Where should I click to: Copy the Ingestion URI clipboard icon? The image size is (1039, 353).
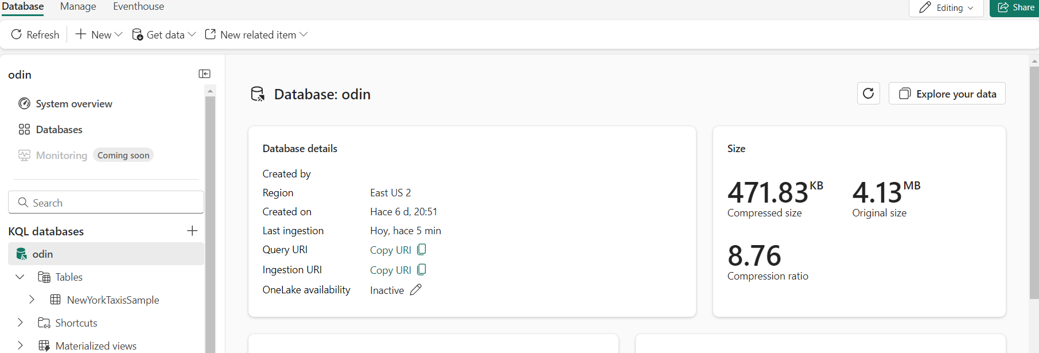point(422,270)
